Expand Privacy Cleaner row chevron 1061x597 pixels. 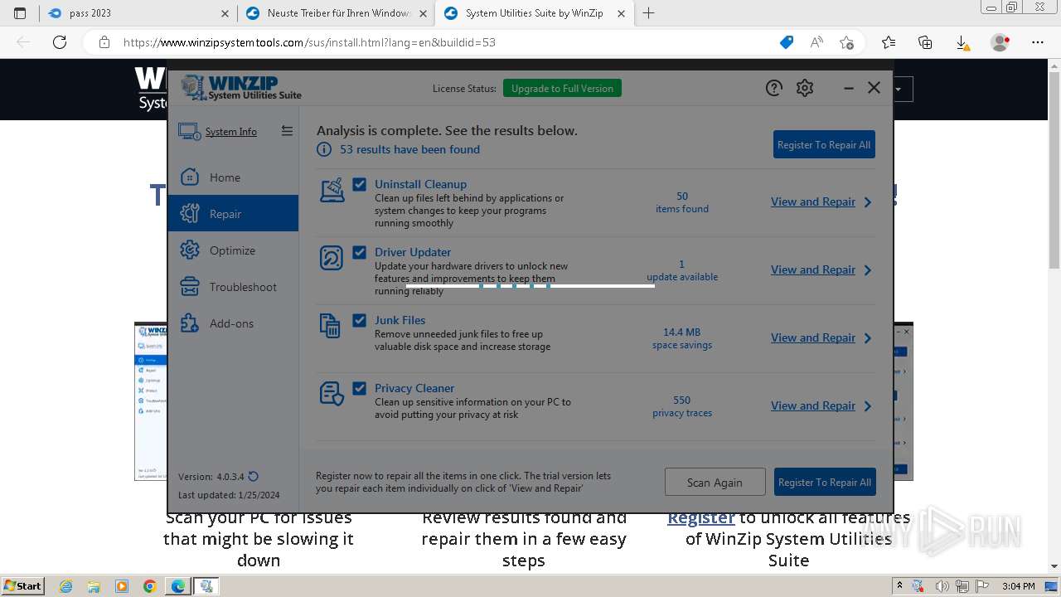click(868, 405)
